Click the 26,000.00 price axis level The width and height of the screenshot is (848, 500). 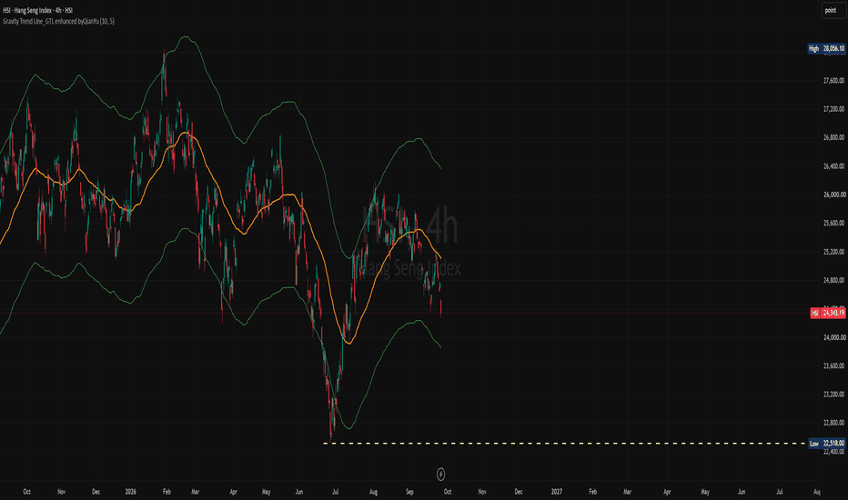click(834, 195)
